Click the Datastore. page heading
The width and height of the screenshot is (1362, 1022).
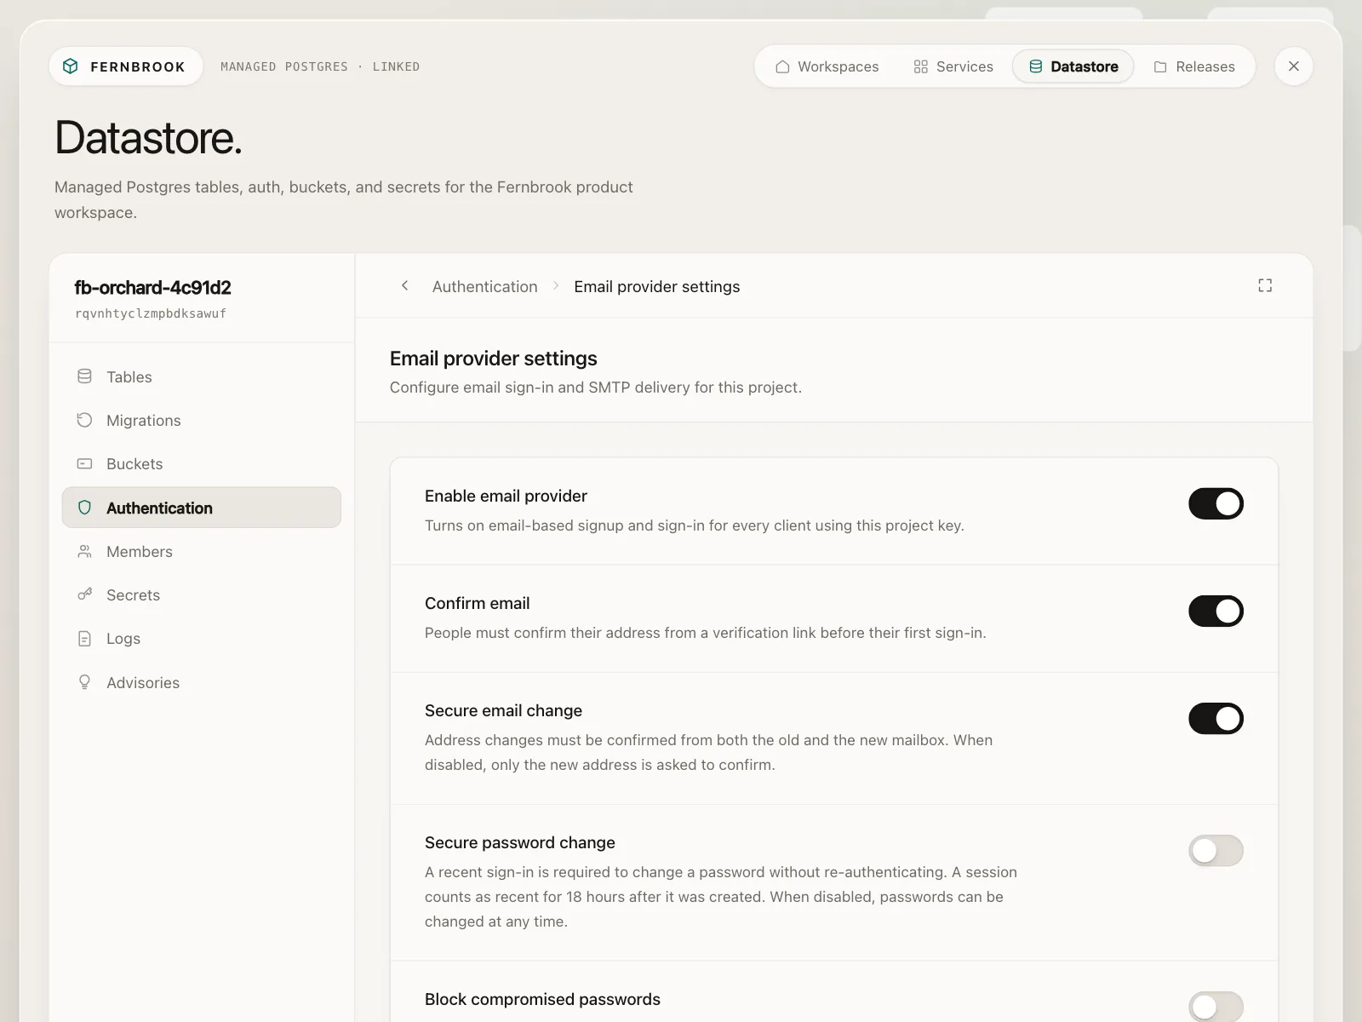[148, 137]
